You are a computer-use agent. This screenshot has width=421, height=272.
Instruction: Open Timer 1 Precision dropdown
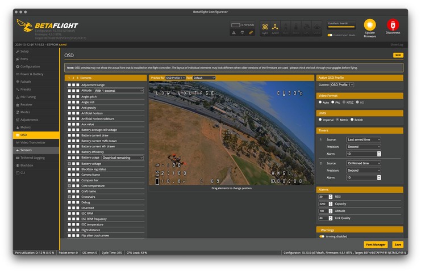point(364,147)
